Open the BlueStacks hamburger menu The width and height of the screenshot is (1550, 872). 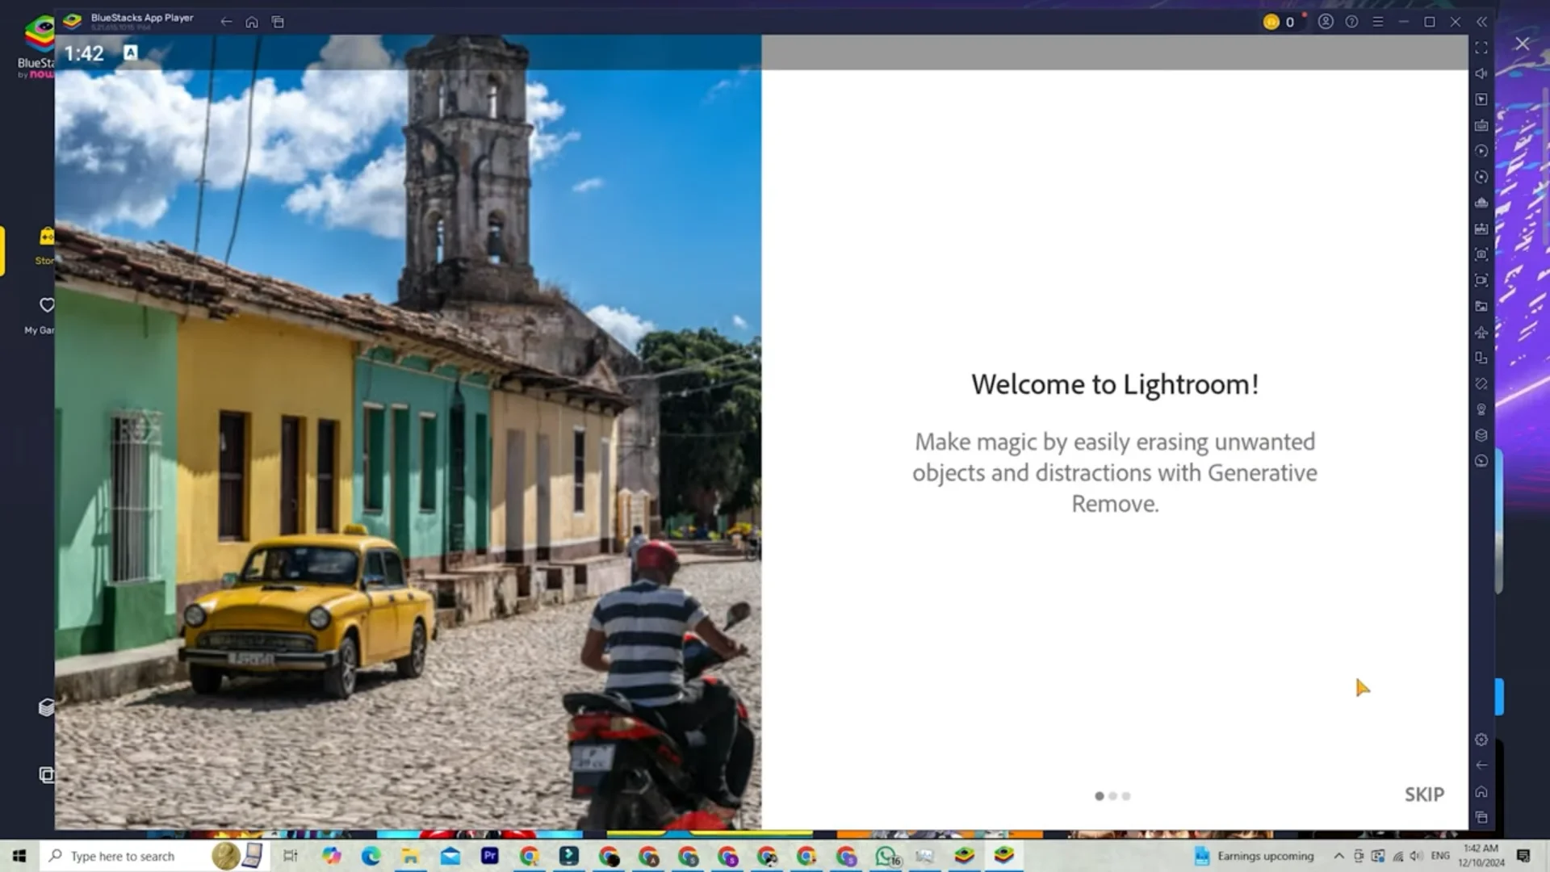click(x=1380, y=22)
